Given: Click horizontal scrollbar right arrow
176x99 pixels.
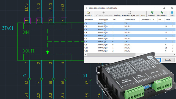Looking at the screenshot, I should pos(174,54).
